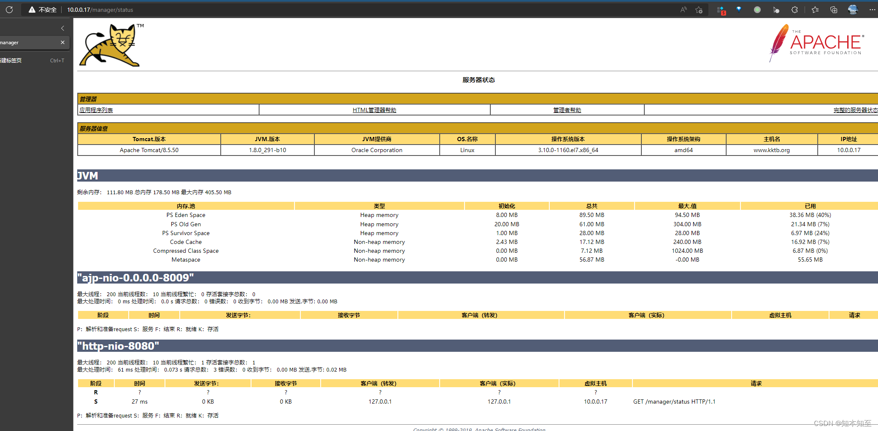Click the Code Cache row label
Image resolution: width=878 pixels, height=431 pixels.
[186, 242]
